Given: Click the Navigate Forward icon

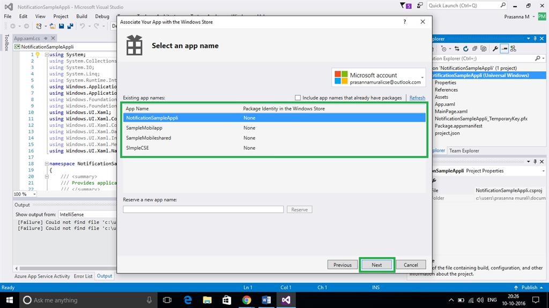Looking at the screenshot, I should pyautogui.click(x=26, y=26).
